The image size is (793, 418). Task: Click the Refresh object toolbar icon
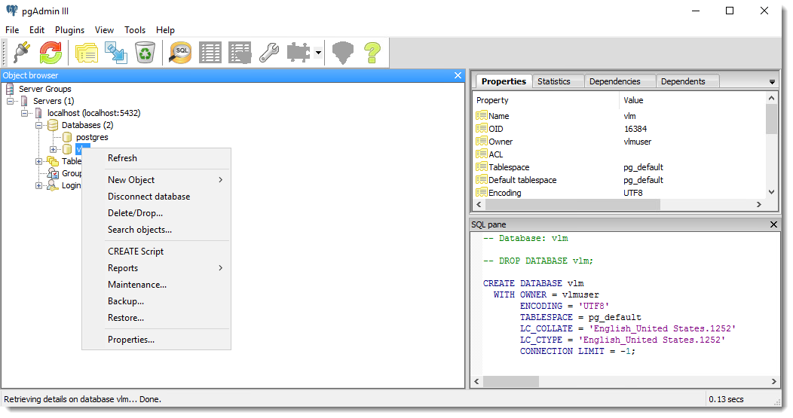point(51,52)
